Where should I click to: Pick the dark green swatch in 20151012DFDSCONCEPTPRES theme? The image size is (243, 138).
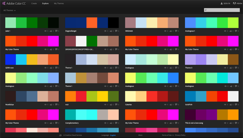(x=92, y=41)
